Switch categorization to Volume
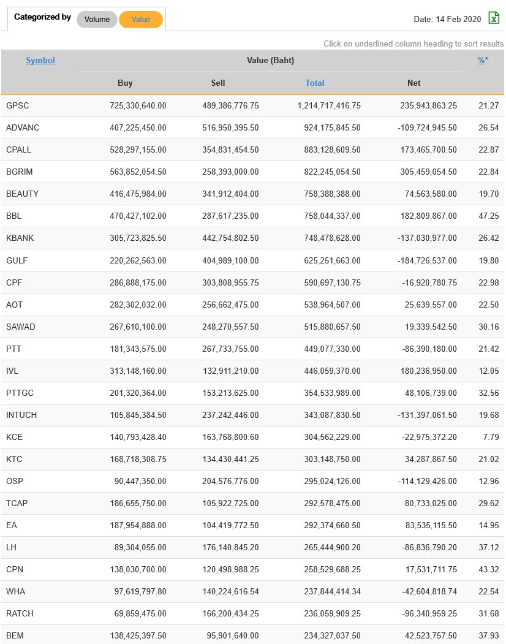Viewport: 506px width, 644px height. point(97,20)
